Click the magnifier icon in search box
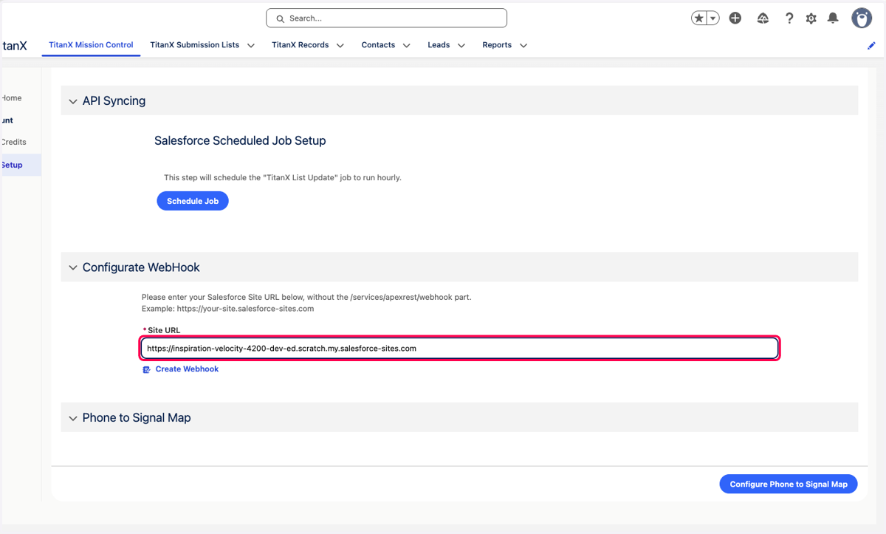This screenshot has height=534, width=886. click(281, 18)
